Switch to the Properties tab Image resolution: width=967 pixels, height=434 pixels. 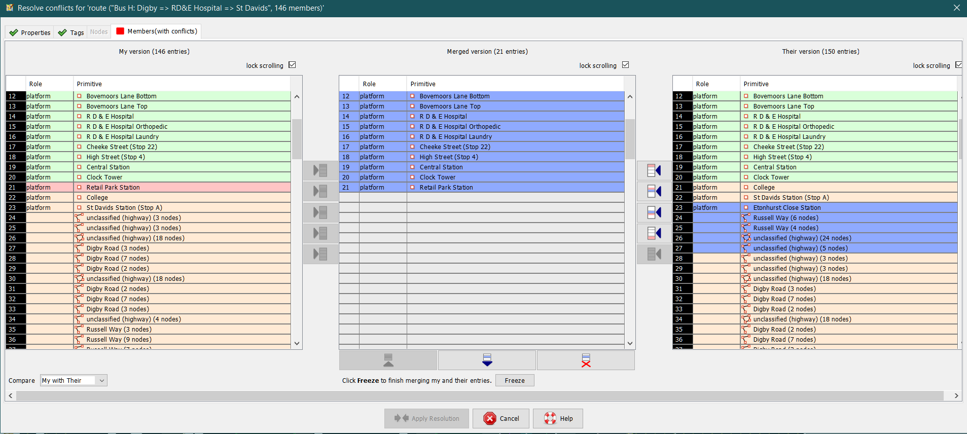click(30, 32)
